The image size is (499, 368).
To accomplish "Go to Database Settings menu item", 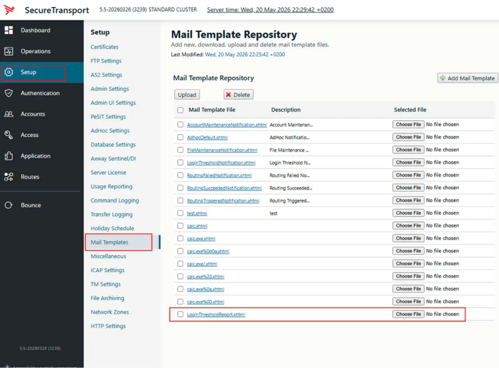I will point(113,145).
